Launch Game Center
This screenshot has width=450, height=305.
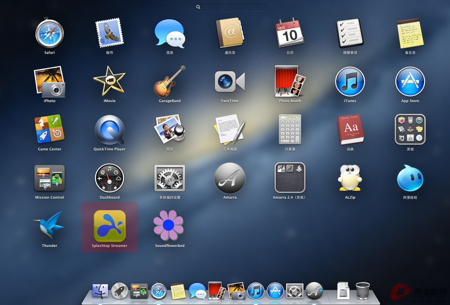(50, 129)
